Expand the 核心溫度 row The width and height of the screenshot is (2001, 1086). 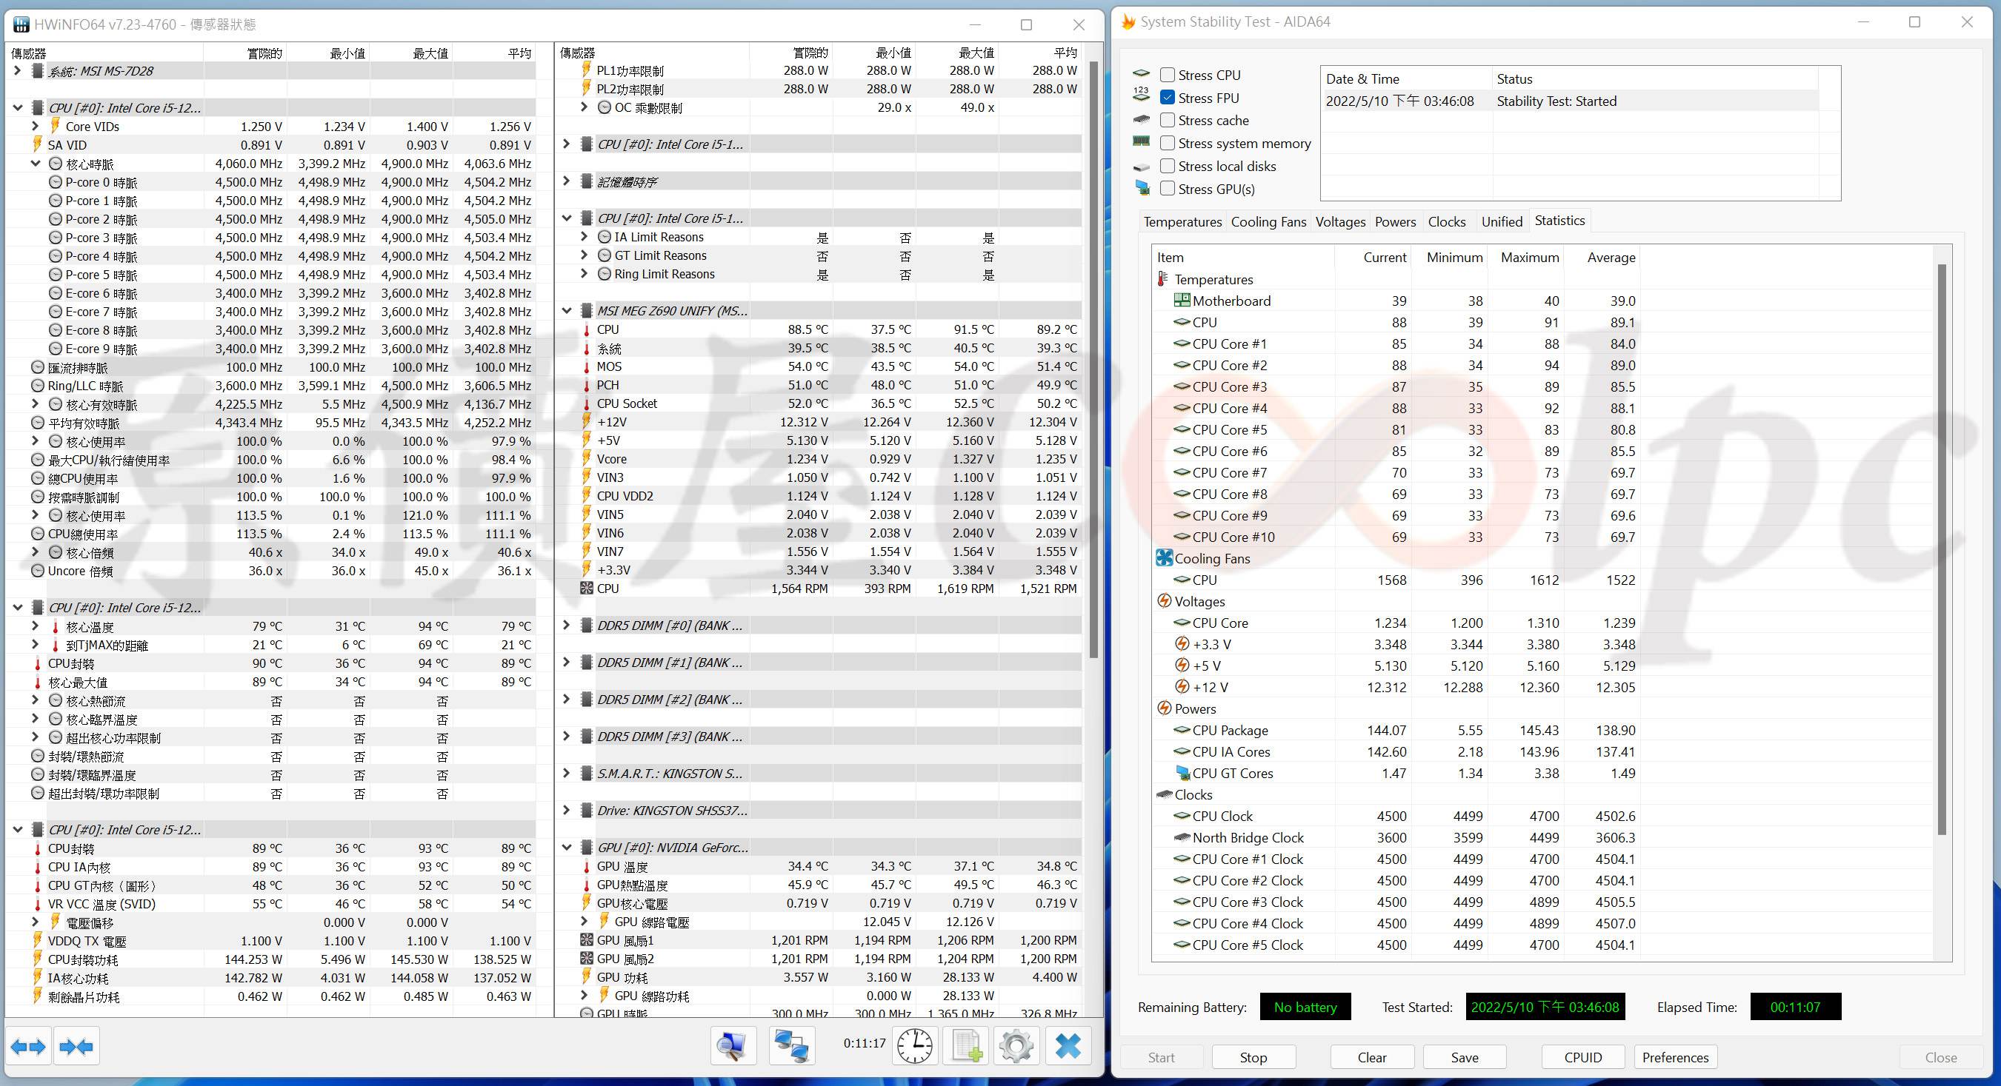[x=35, y=626]
